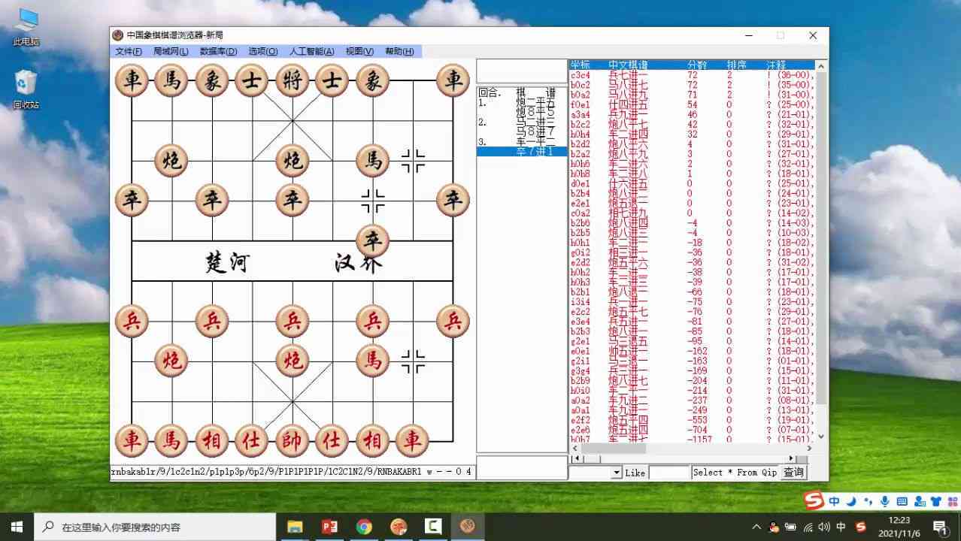The height and width of the screenshot is (541, 961).
Task: Click the Like filter input field
Action: 669,473
